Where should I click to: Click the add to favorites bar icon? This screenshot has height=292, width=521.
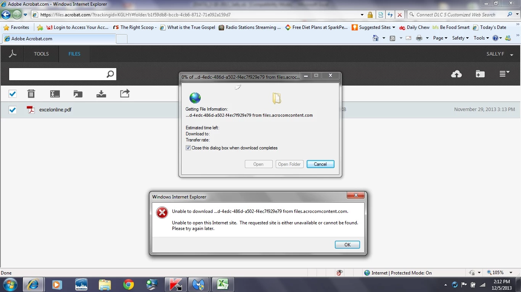pos(40,27)
